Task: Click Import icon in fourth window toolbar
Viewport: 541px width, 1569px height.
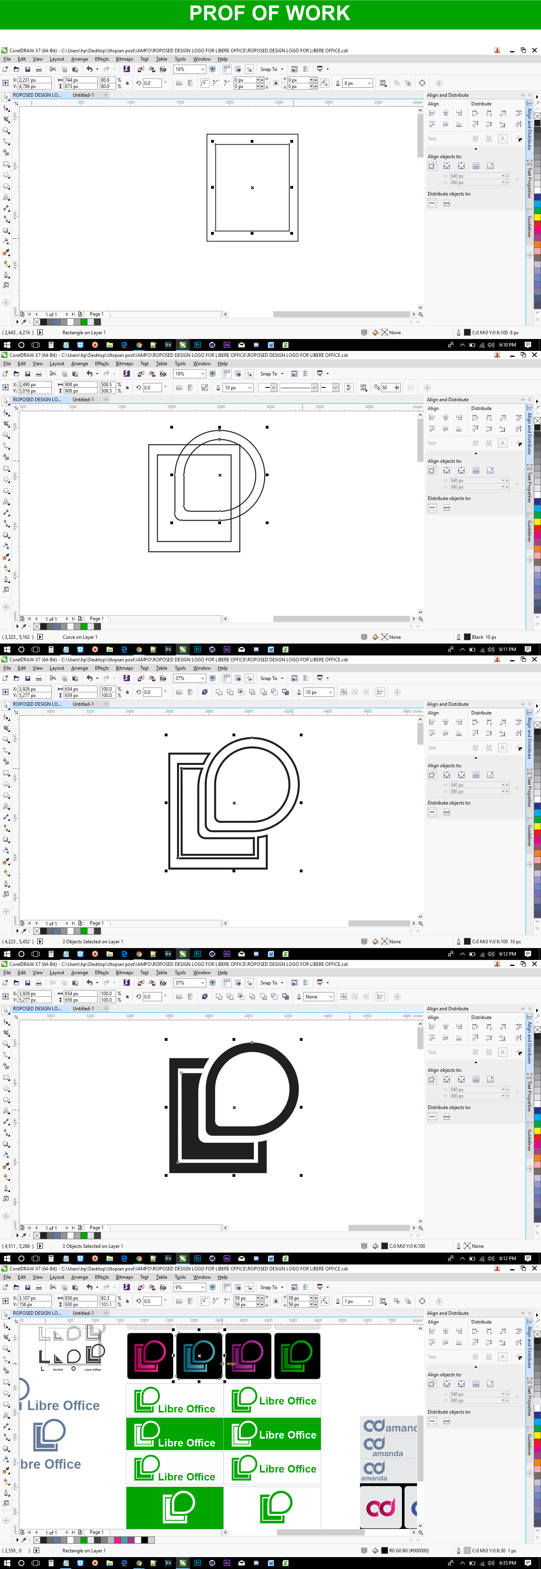Action: coord(141,983)
